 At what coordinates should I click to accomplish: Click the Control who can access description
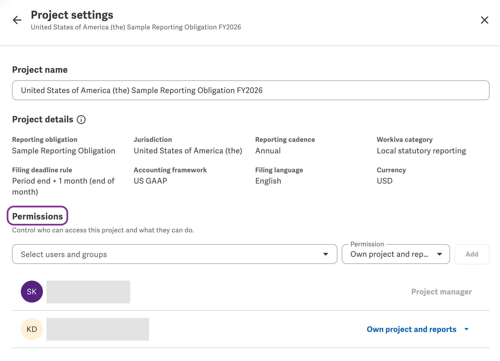coord(103,230)
